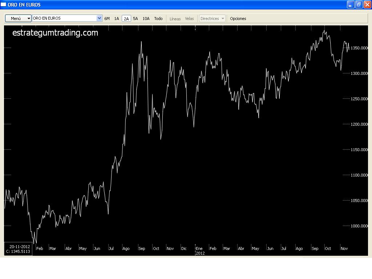Click the 1100.0000 price axis label

359,175
